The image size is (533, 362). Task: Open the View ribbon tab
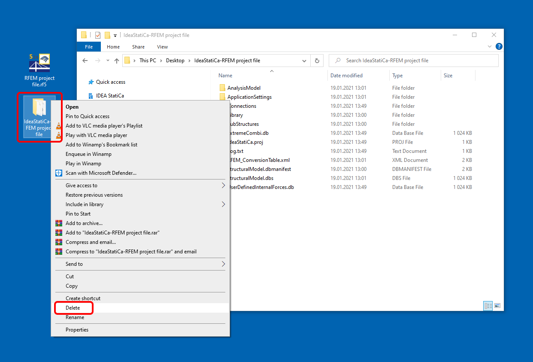pyautogui.click(x=162, y=47)
